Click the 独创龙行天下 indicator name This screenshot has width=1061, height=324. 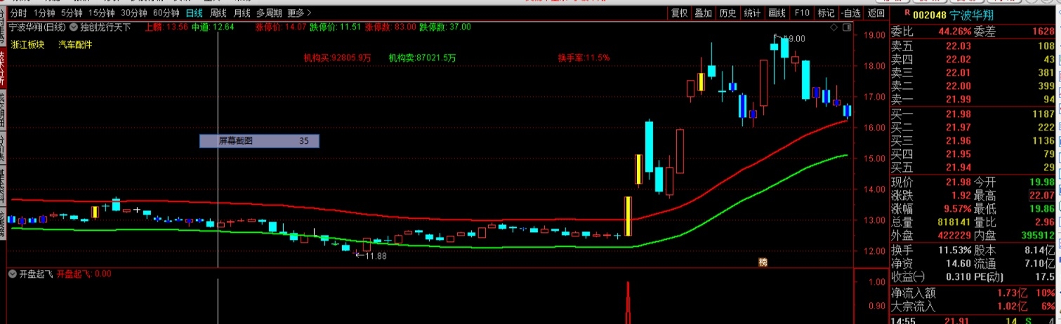click(105, 27)
